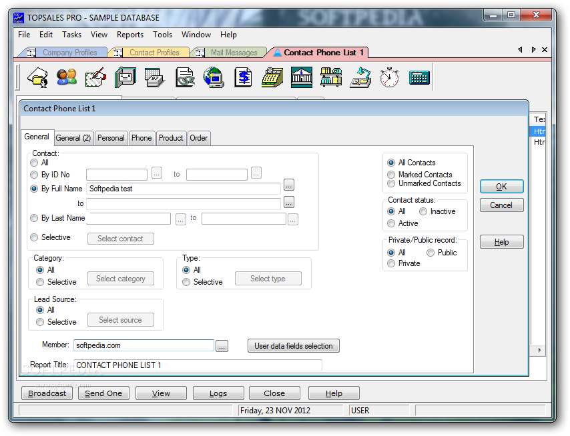Screen dimensions: 570x436
Task: Select Selective under Category
Action: click(x=40, y=282)
